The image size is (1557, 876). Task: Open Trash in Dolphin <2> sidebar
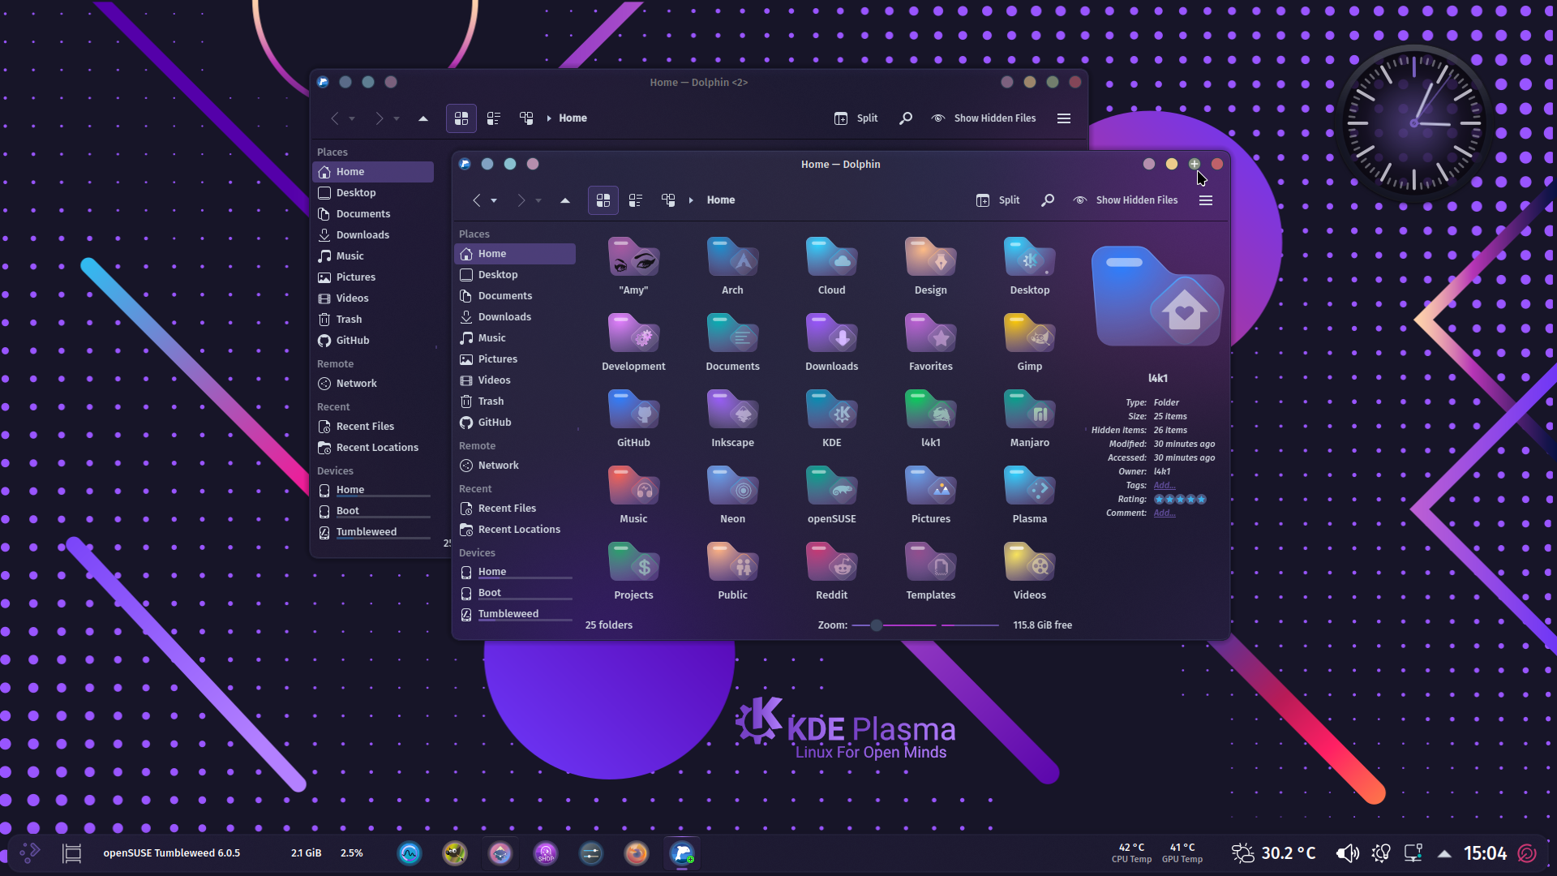click(373, 320)
